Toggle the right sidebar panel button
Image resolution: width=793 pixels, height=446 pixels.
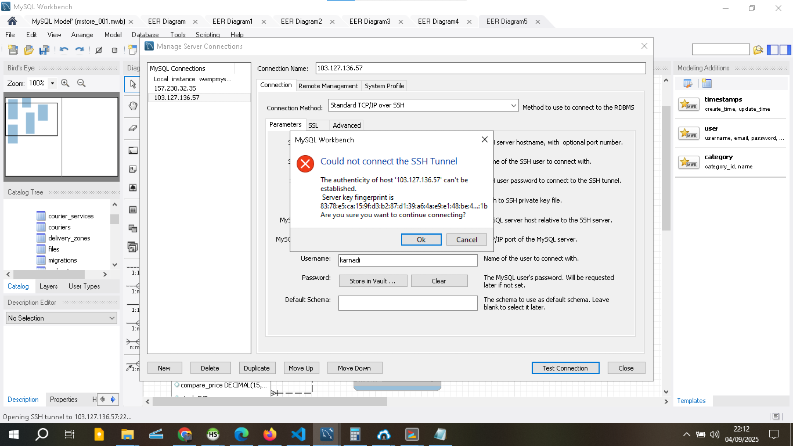785,50
